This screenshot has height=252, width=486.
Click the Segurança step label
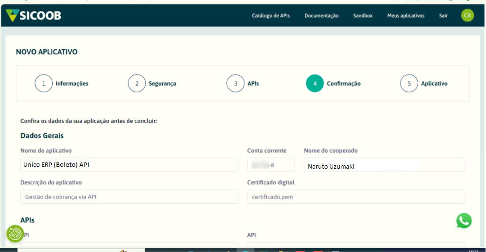coord(162,83)
